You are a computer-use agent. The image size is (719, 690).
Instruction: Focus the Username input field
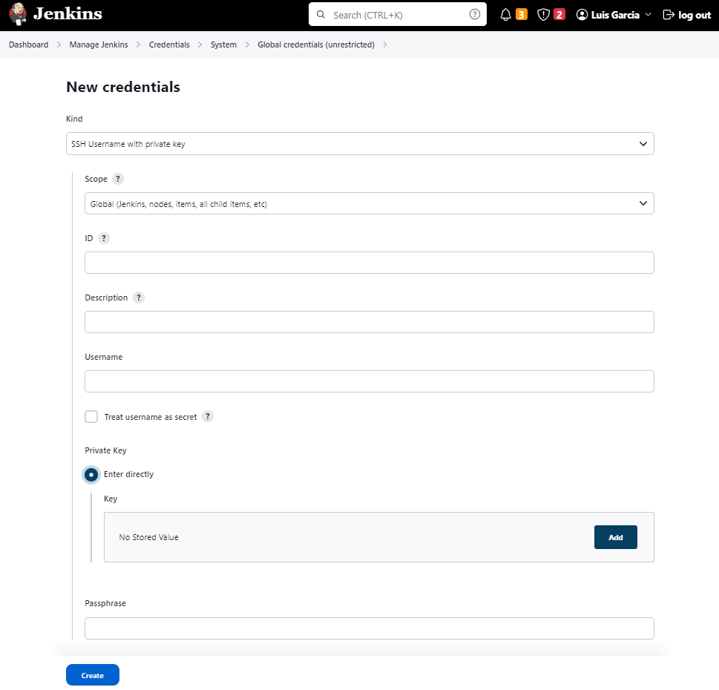pos(369,381)
